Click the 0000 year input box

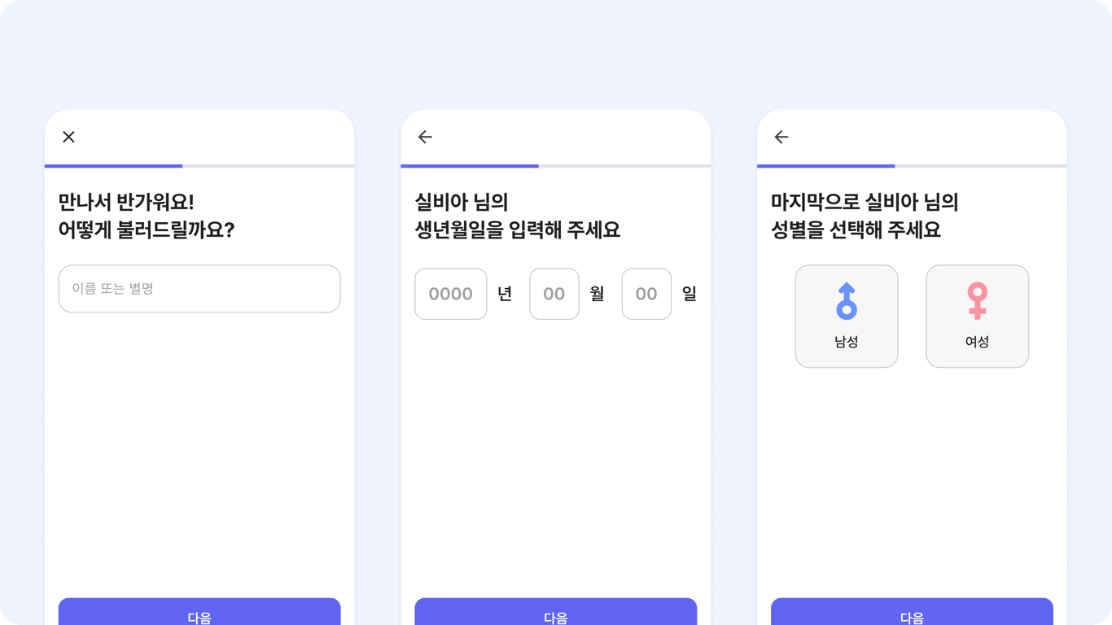coord(451,294)
